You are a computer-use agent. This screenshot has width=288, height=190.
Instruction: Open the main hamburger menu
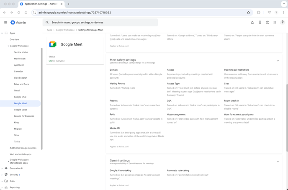[6, 23]
